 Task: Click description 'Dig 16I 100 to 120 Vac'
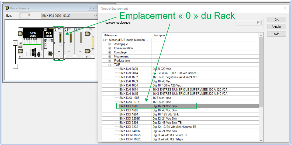(167, 85)
